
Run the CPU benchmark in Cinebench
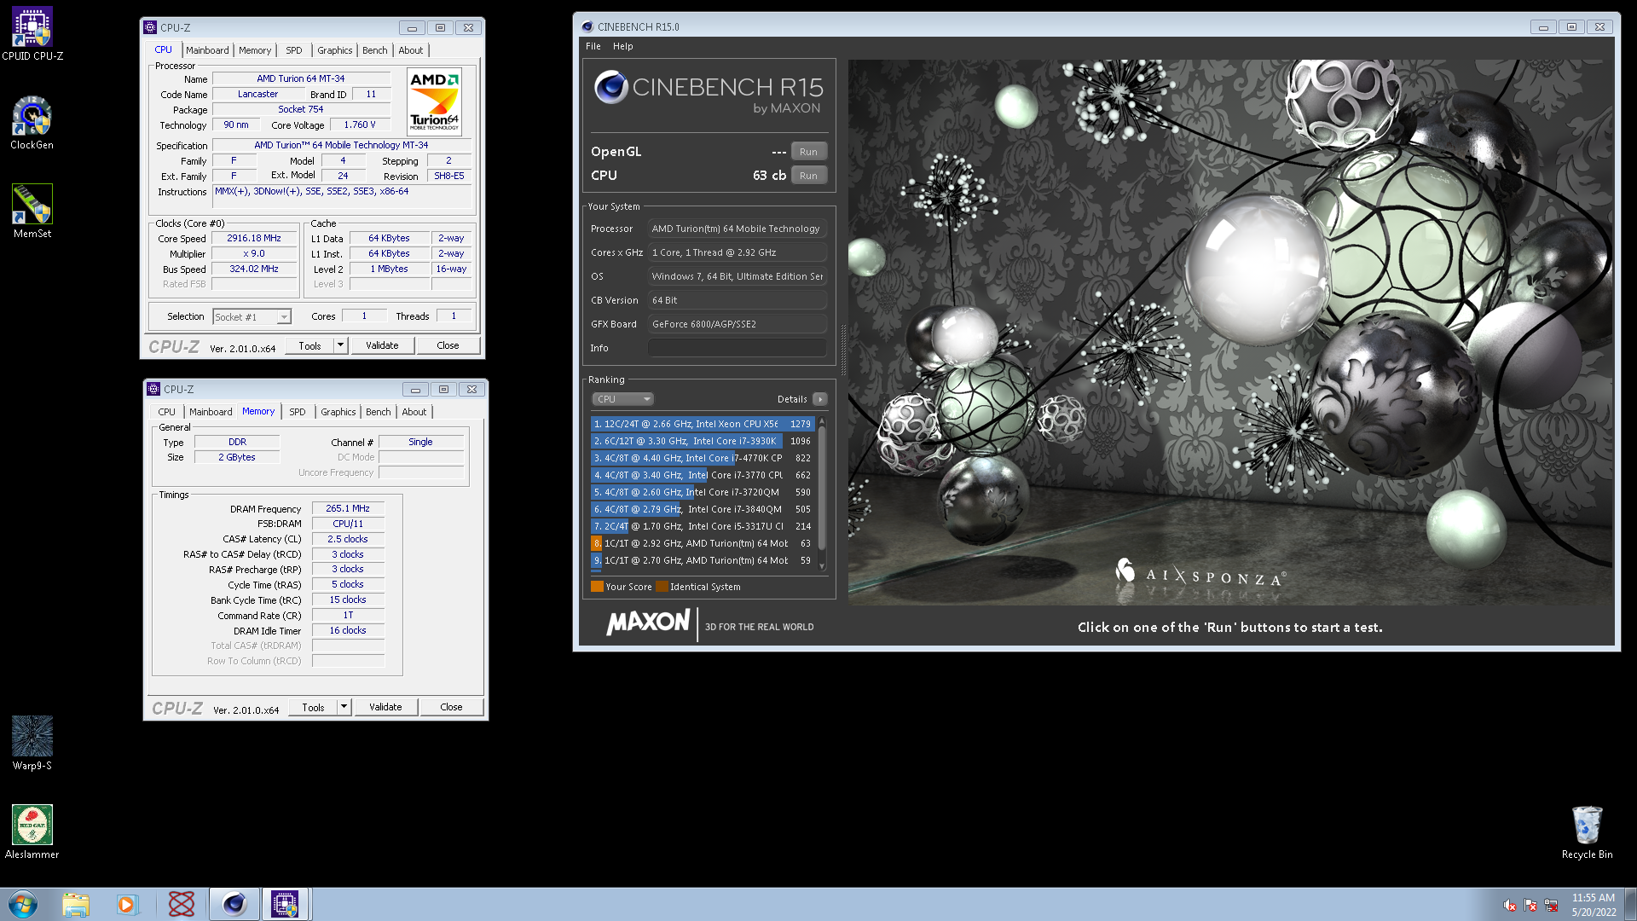click(x=808, y=176)
